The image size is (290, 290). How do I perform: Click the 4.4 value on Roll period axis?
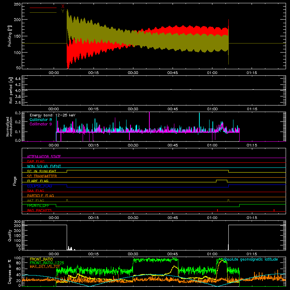click(x=18, y=79)
